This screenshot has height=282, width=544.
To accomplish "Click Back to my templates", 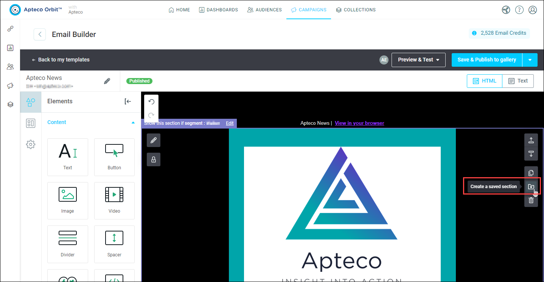I will click(x=61, y=60).
